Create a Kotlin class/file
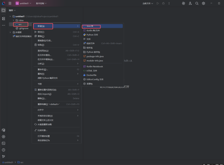This screenshot has width=224, height=165. (x=102, y=30)
